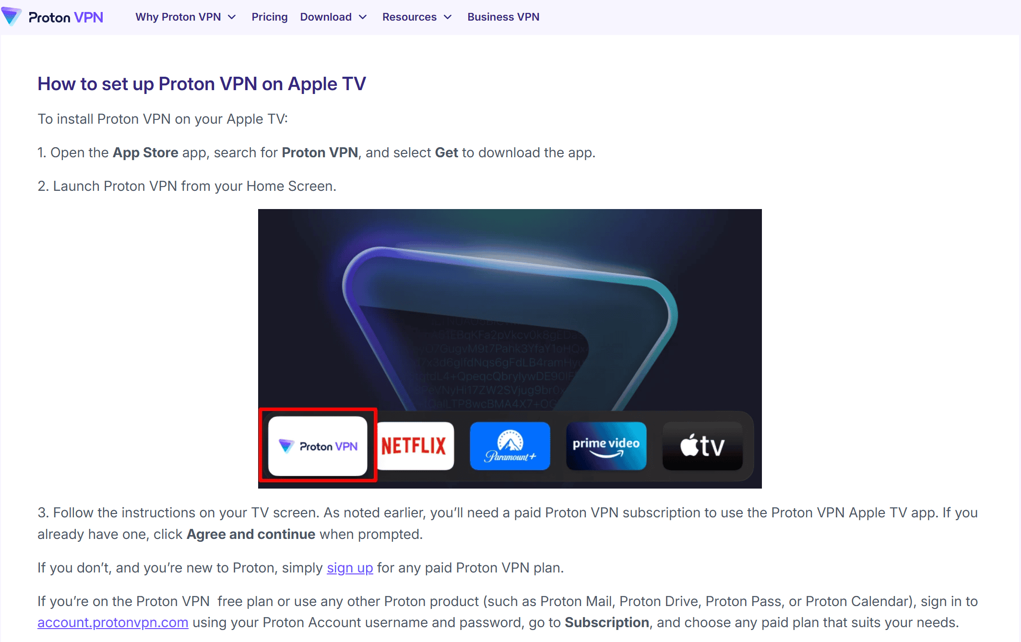1021x642 pixels.
Task: Select the Paramount+ app icon
Action: pos(510,445)
